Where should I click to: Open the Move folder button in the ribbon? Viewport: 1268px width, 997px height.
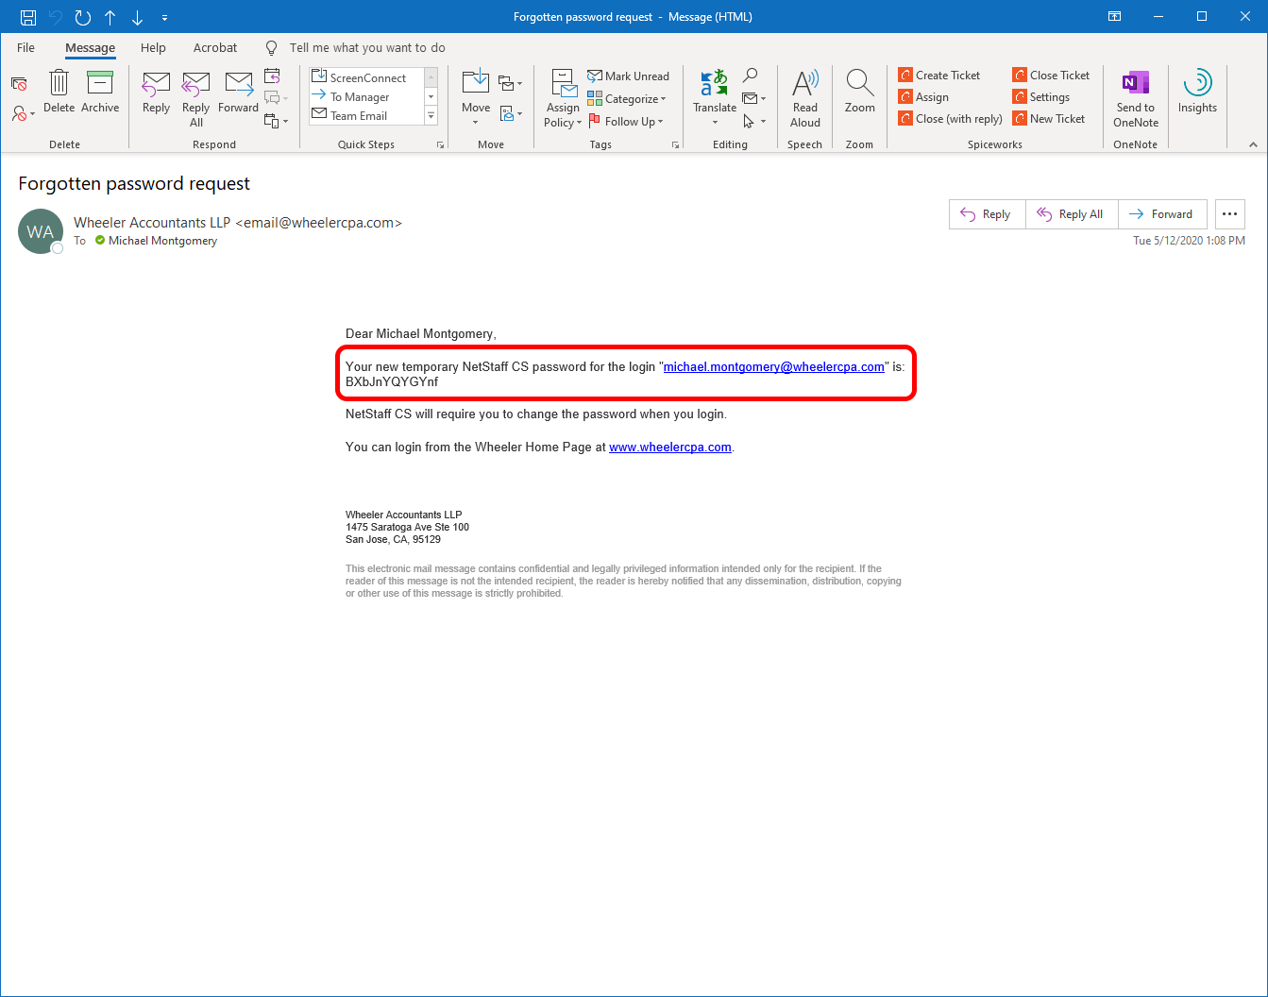pos(476,96)
